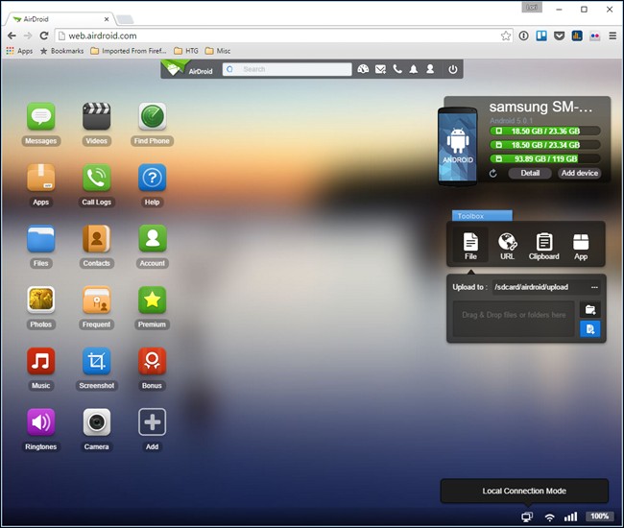Screen dimensions: 624x528
Task: Click the samsung SM device name
Action: (540, 107)
